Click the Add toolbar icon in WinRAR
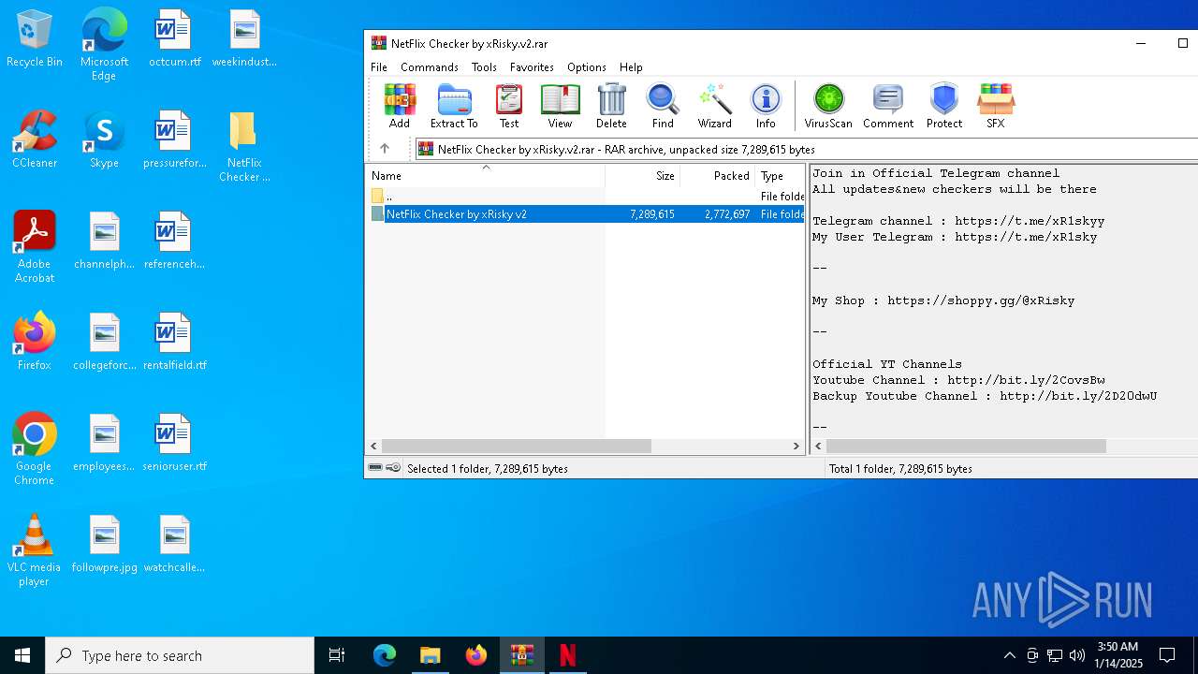Viewport: 1198px width, 674px height. coord(400,106)
